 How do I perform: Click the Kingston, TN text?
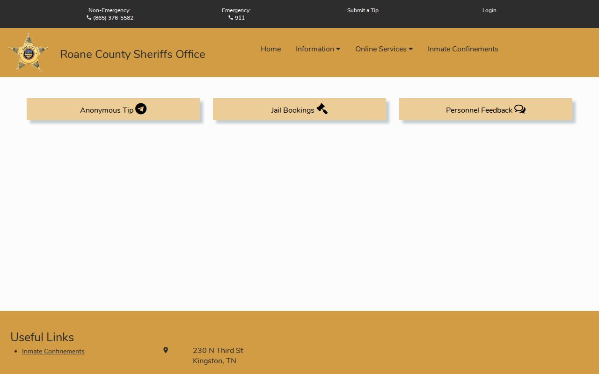214,361
